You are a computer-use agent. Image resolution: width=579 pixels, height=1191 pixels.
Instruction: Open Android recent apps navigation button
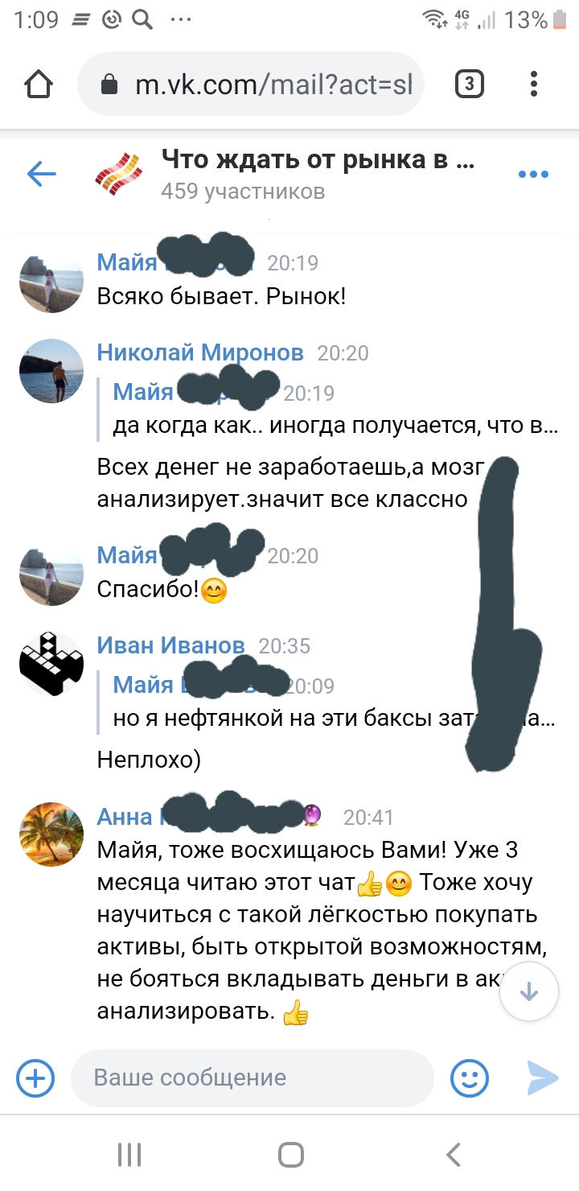point(129,1155)
